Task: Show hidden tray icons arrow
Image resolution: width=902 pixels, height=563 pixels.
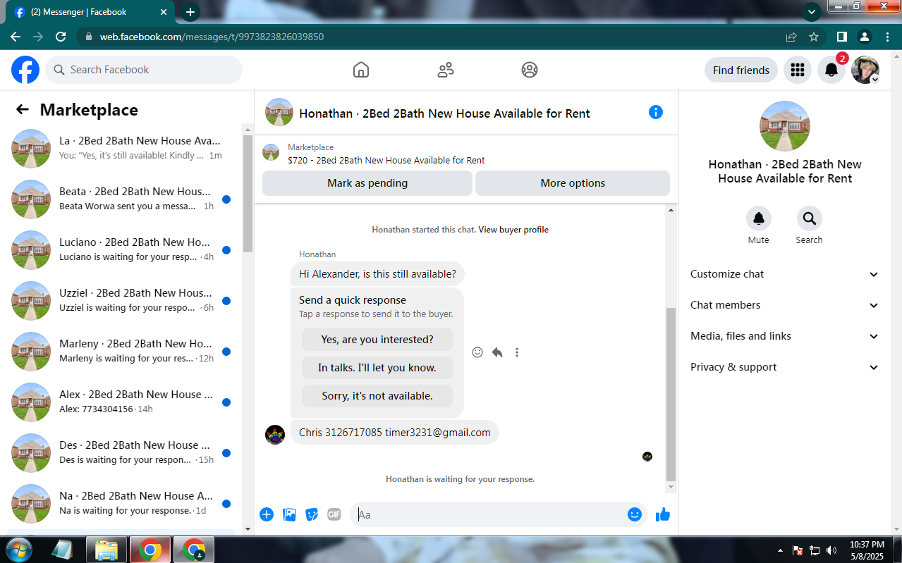Action: coord(780,550)
